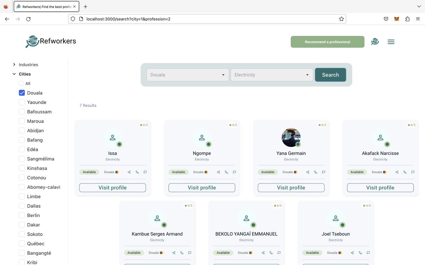Message Akafack Narcisse using the chat icon
Image resolution: width=425 pixels, height=265 pixels.
tap(413, 172)
